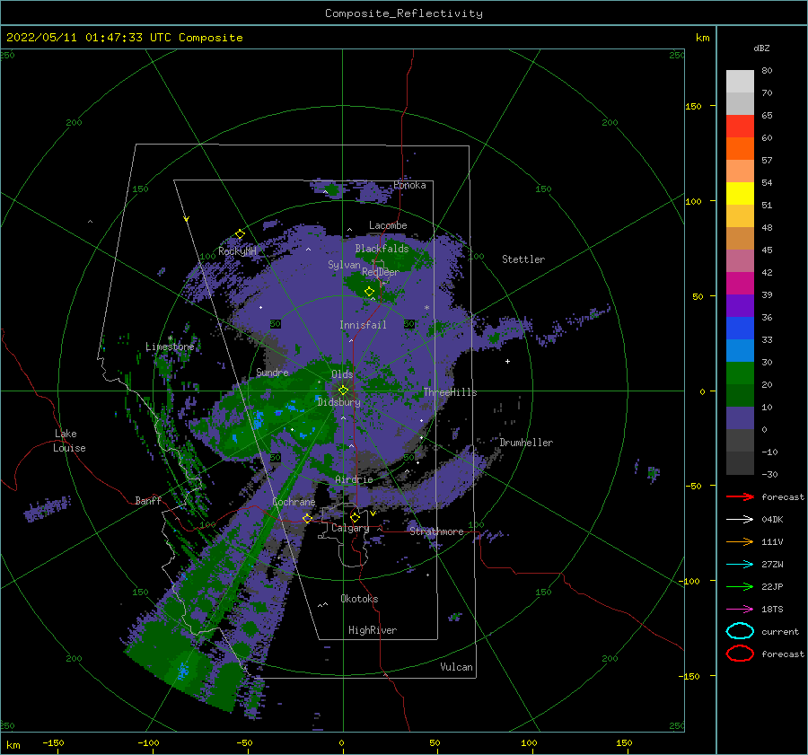Choose the purple 36-39 dBZ swatch

740,306
